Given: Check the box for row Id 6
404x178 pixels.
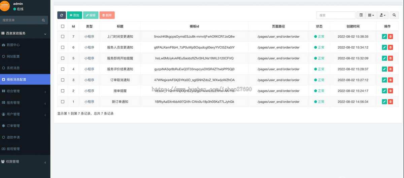Looking at the screenshot, I should point(63,47).
